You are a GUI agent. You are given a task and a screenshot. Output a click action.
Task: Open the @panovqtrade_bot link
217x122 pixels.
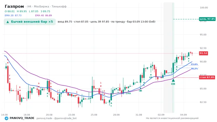click(65, 118)
